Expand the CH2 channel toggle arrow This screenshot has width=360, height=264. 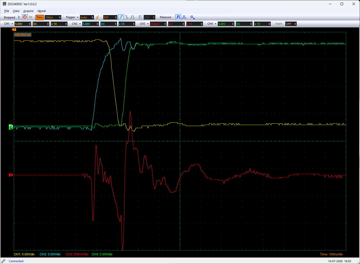pos(80,24)
